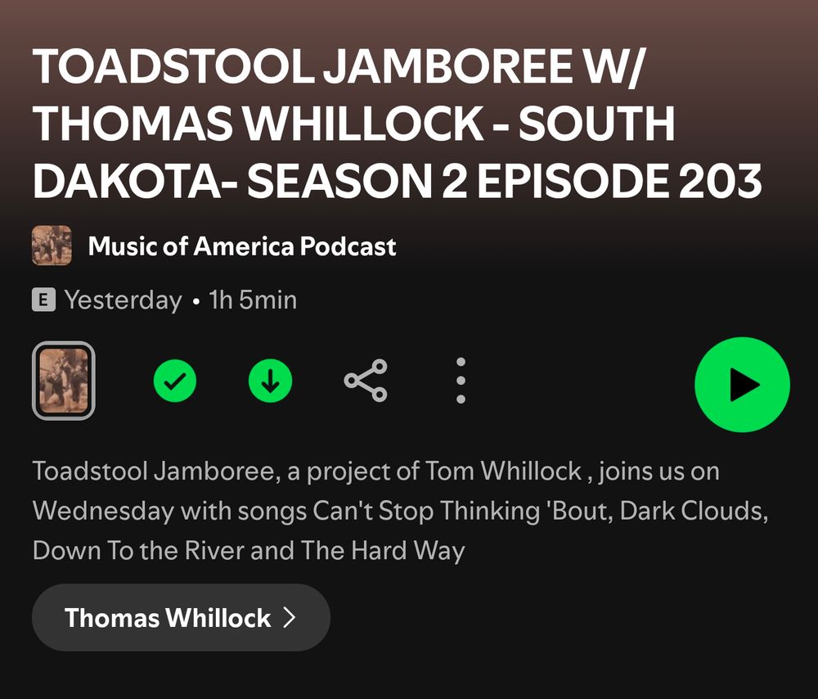818x699 pixels.
Task: Open the three-dot more options menu
Action: pos(461,381)
